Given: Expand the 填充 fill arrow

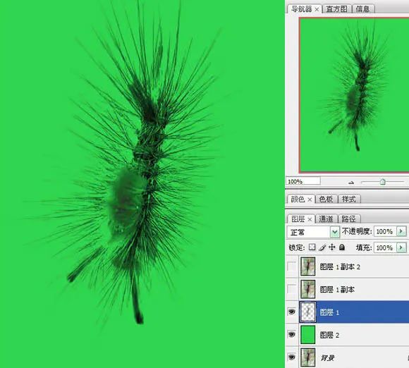Looking at the screenshot, I should (401, 247).
